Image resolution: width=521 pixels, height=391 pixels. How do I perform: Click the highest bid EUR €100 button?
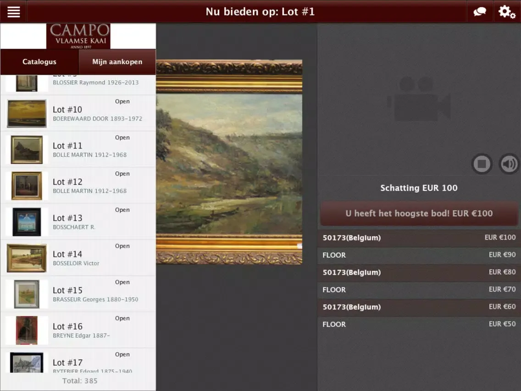coord(419,213)
